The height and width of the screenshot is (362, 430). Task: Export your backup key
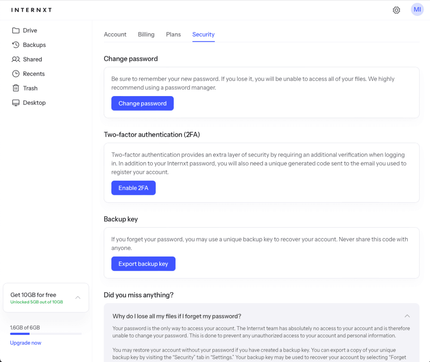tap(143, 263)
